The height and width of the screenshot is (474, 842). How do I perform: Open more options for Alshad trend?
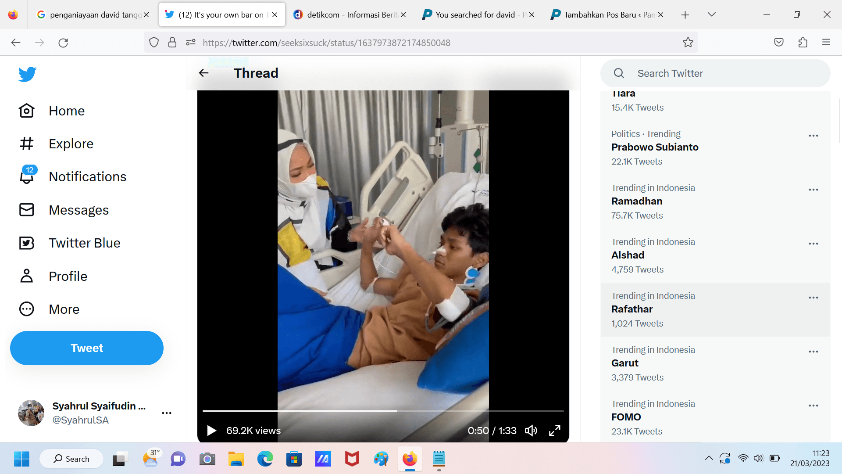point(813,244)
